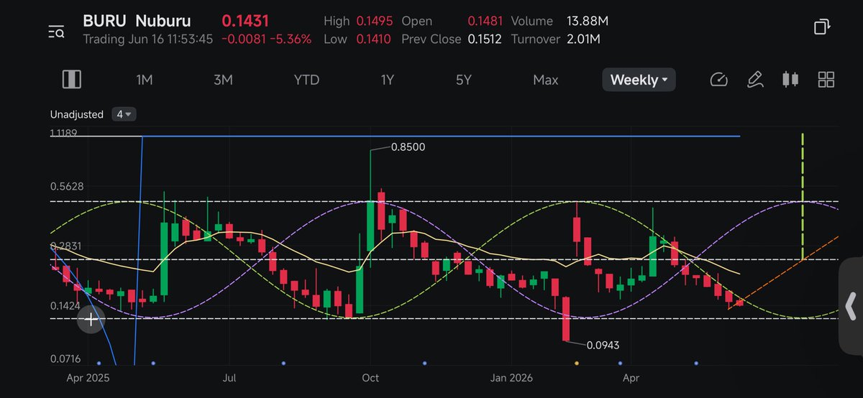Viewport: 863px width, 398px height.
Task: Tap the BURU Nuburu ticker title
Action: tap(137, 21)
